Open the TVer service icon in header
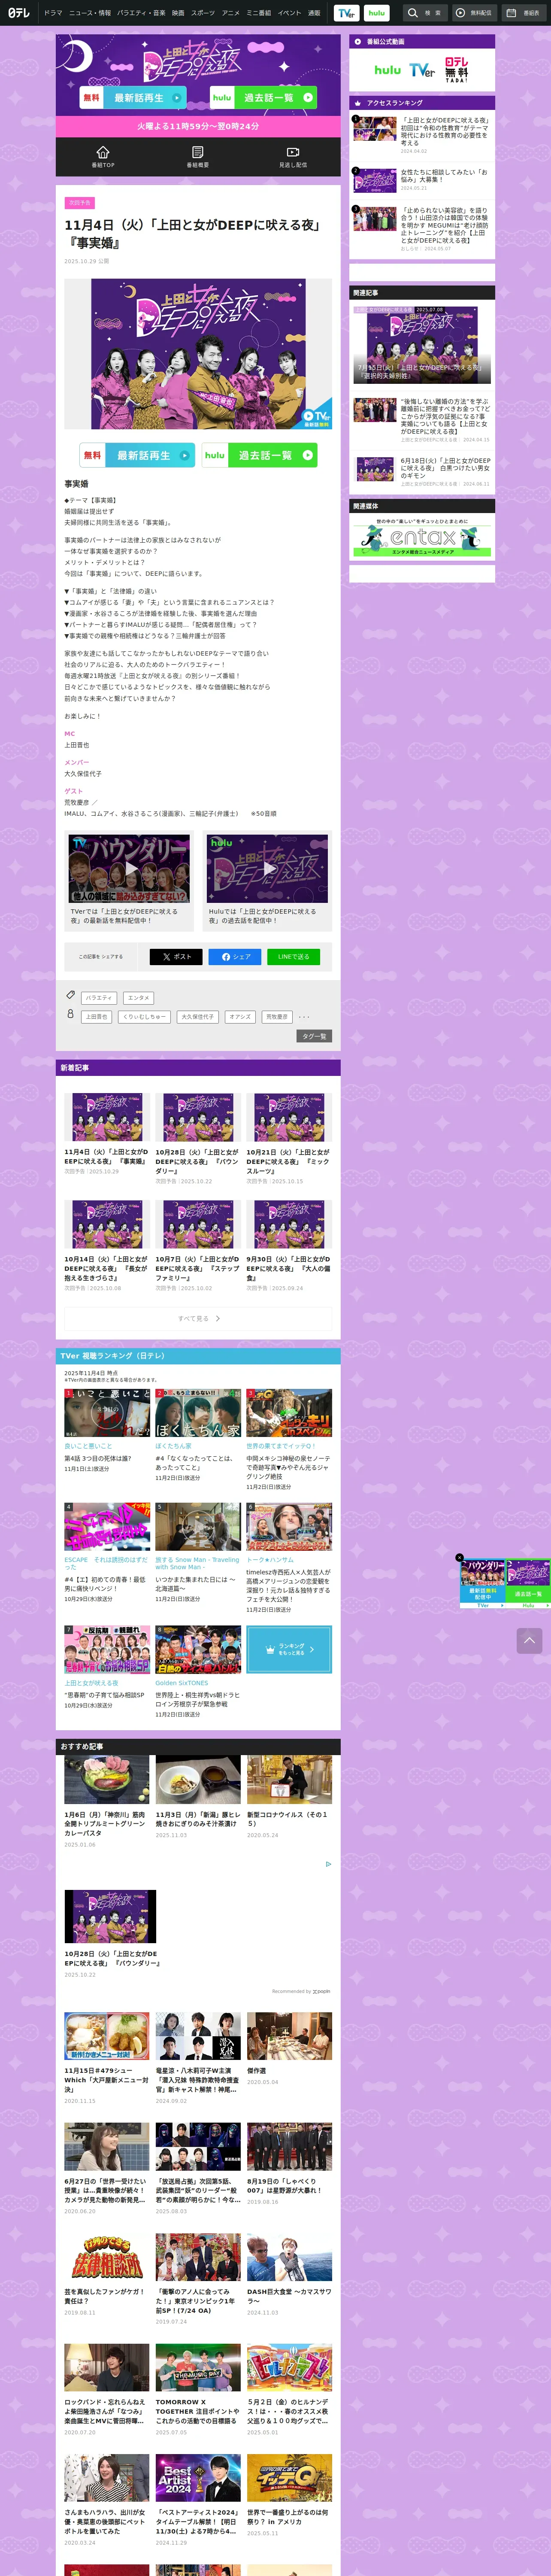The image size is (551, 2576). [346, 13]
